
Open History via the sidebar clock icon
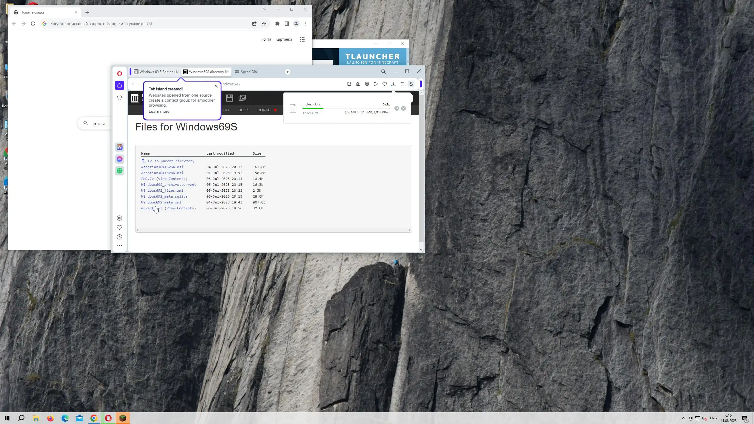tap(119, 237)
